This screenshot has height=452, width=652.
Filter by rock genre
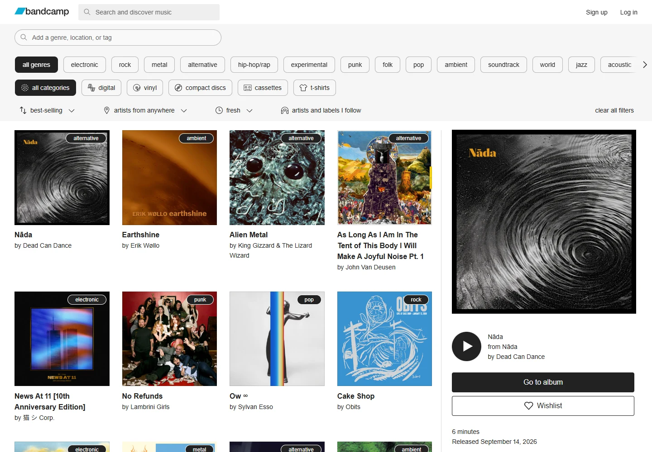[125, 65]
